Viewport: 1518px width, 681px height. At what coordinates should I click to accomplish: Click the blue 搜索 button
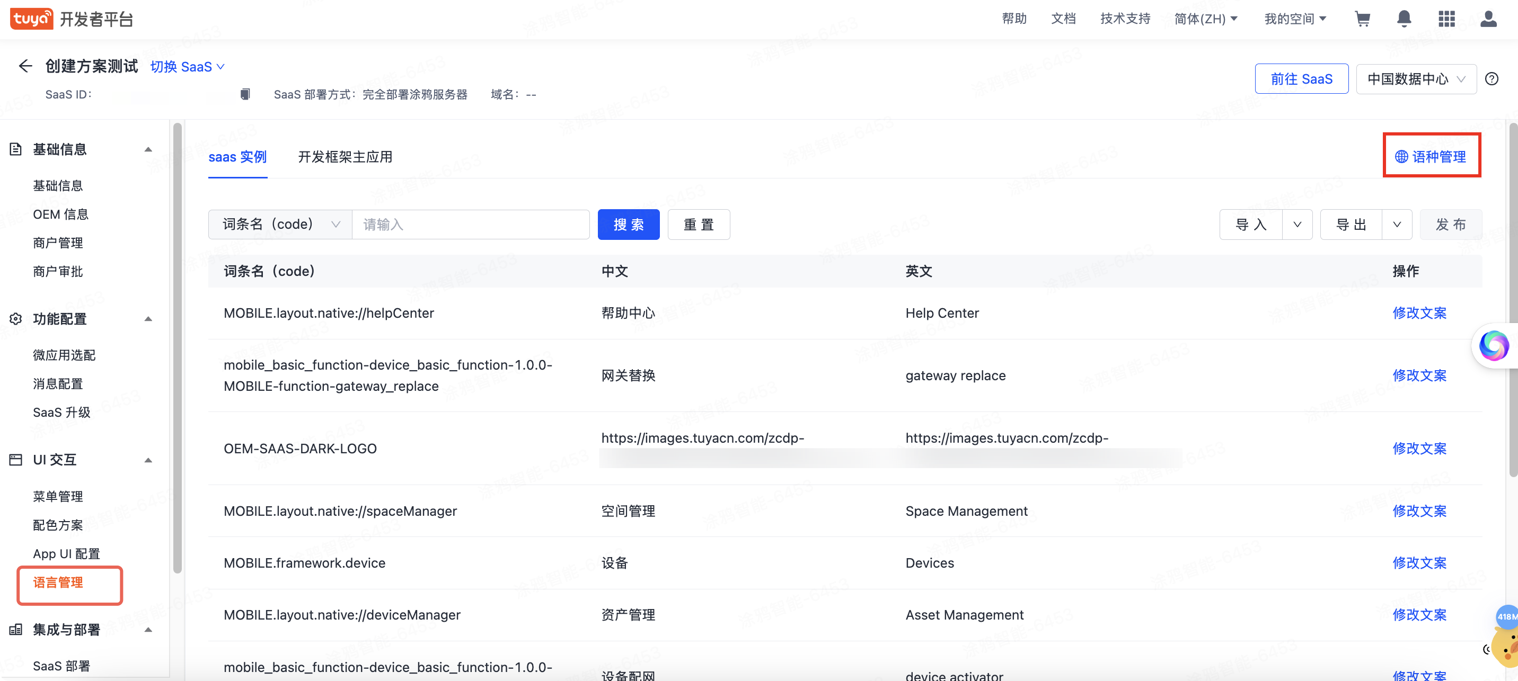628,224
